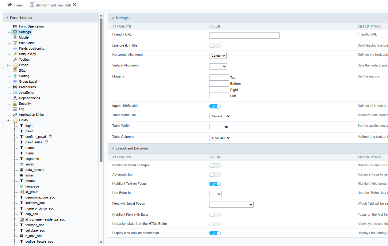This screenshot has height=246, width=388.
Task: Click the Mobile device icon
Action: tap(15, 37)
